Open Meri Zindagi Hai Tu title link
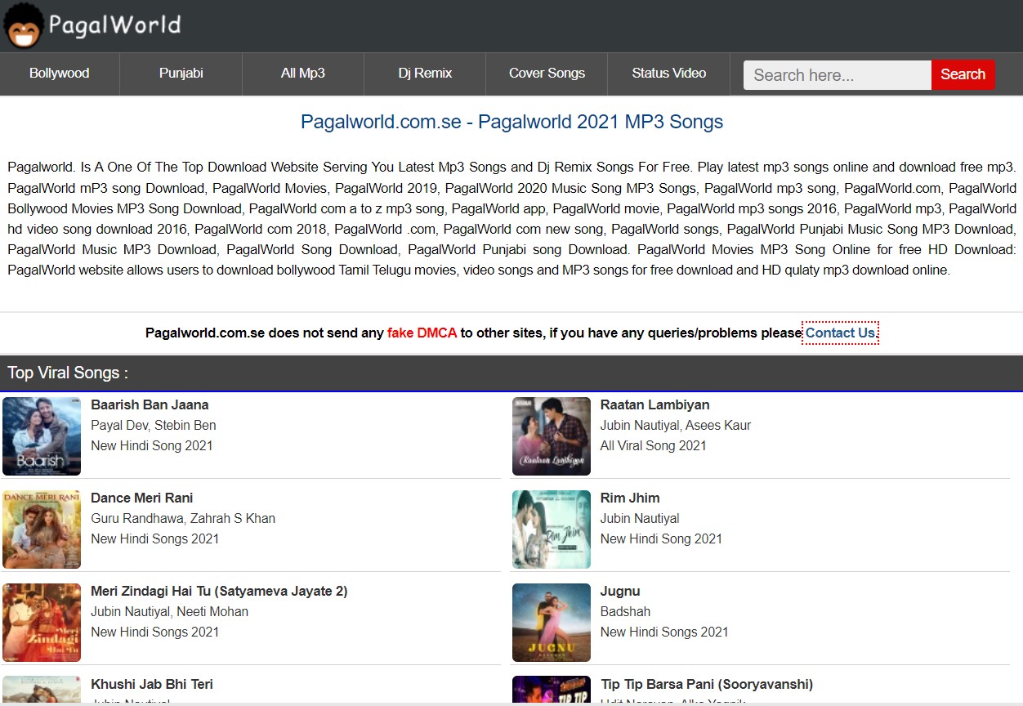The image size is (1023, 706). point(219,591)
